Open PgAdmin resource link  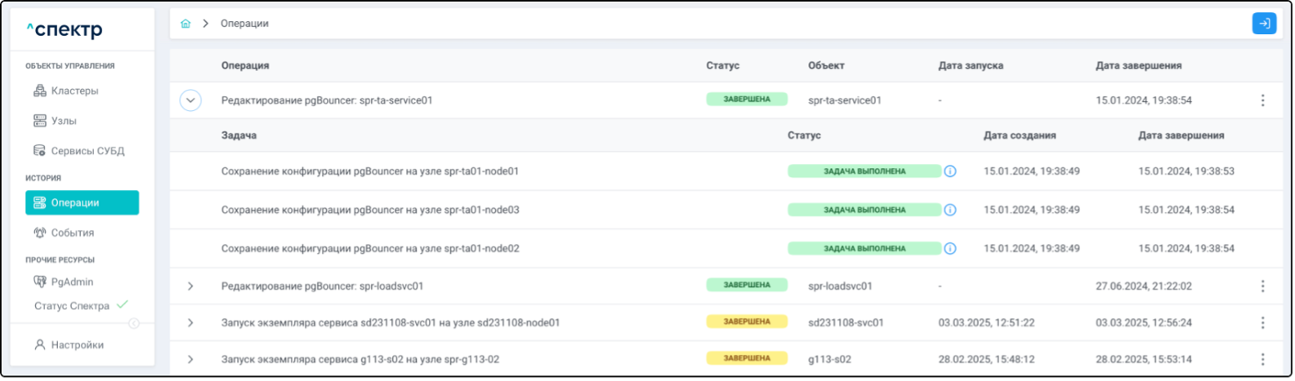point(72,281)
